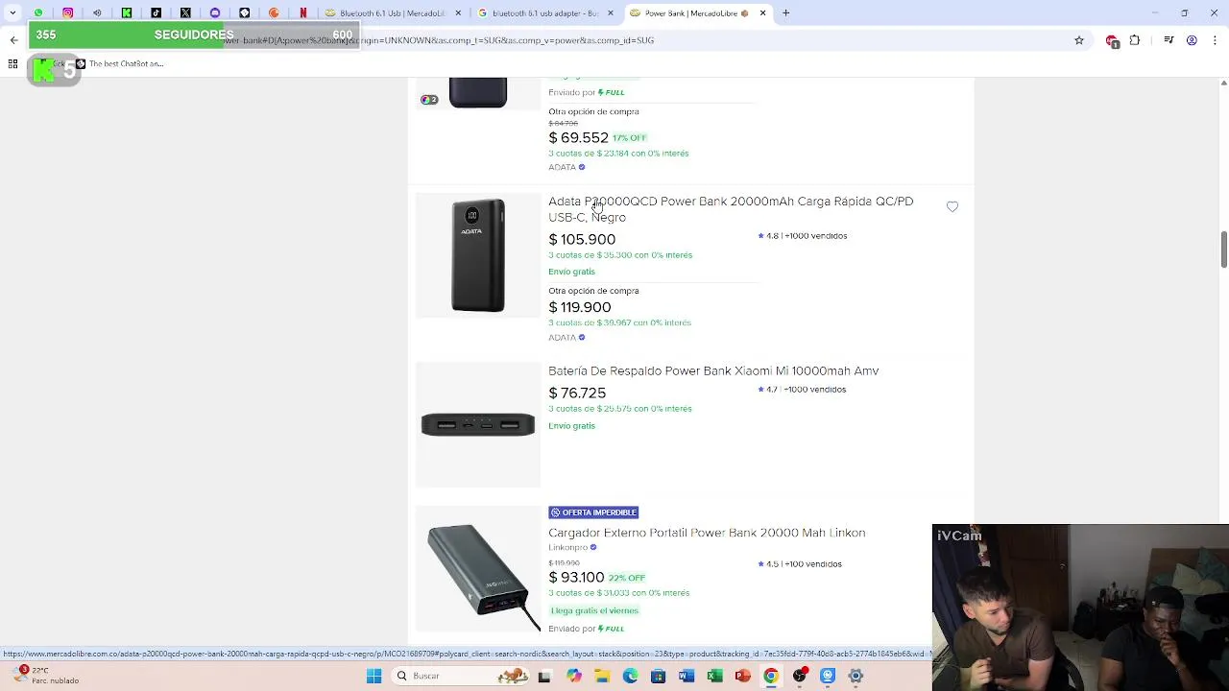Viewport: 1229px width, 691px height.
Task: Click the $ 119.900 other option price
Action: [x=580, y=307]
